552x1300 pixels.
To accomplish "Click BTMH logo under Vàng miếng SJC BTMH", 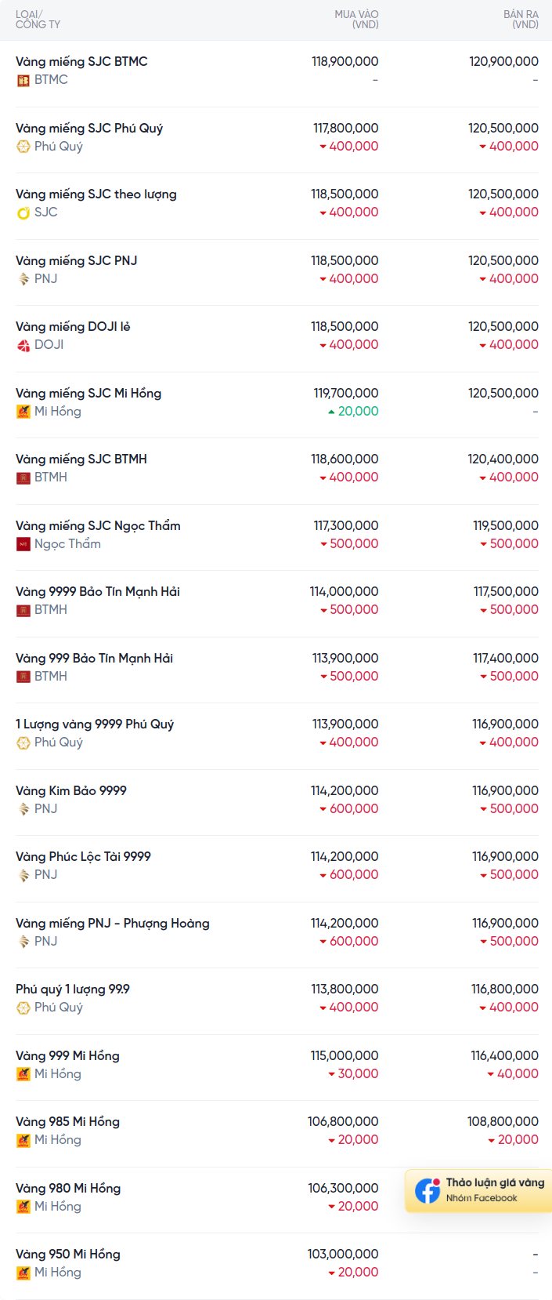I will [x=23, y=478].
